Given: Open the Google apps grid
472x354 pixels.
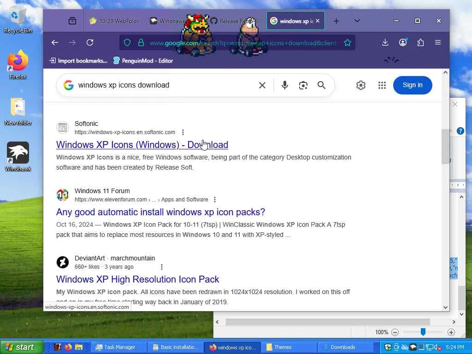Looking at the screenshot, I should 382,85.
